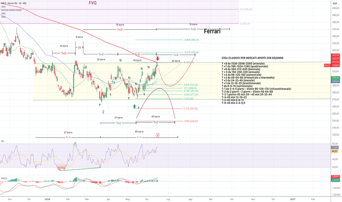Select the 300,93 green price tag
Screen dimensions: 342x202
(x=335, y=78)
